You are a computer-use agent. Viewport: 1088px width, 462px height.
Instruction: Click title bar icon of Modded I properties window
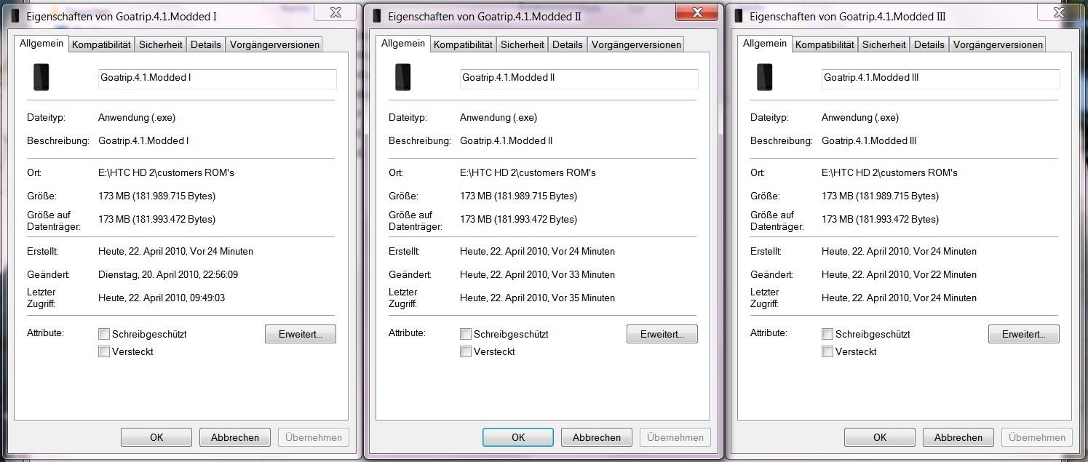click(15, 15)
